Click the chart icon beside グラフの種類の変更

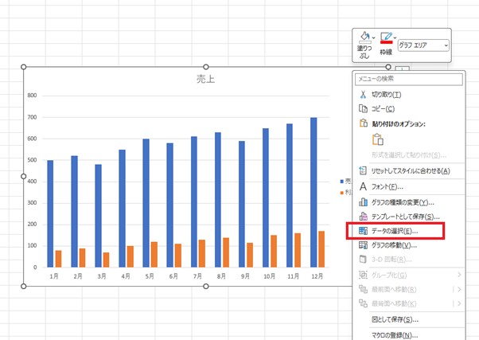[x=363, y=202]
